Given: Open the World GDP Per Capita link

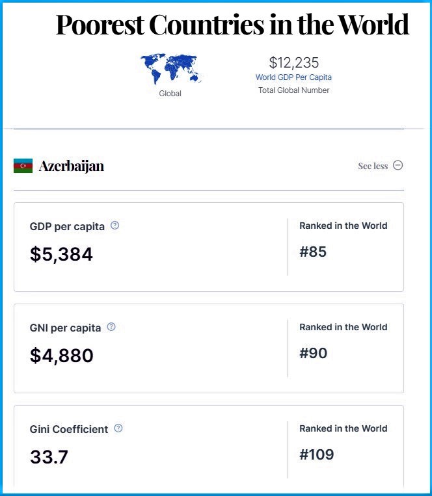Looking at the screenshot, I should coord(293,77).
